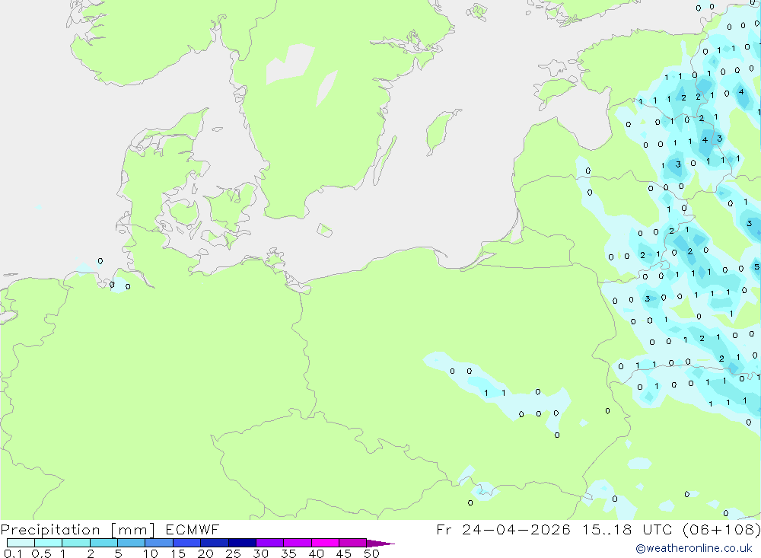Pick the 0.5–1 mm legend color swatch
This screenshot has width=761, height=558.
pos(49,543)
